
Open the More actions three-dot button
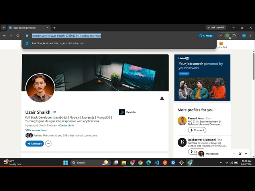click(48, 144)
